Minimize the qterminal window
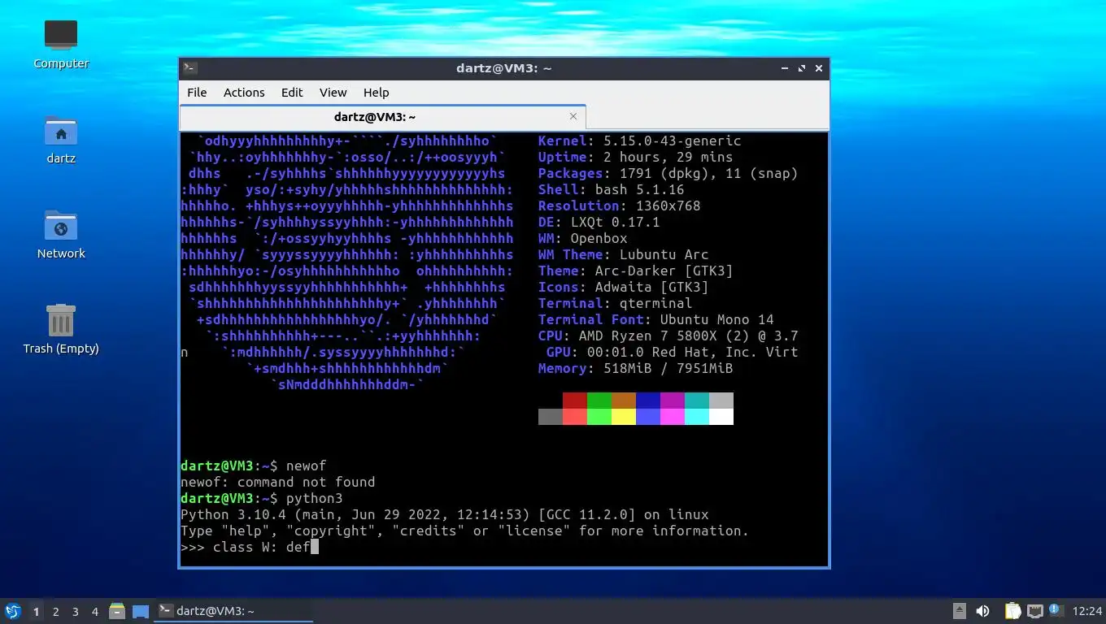The height and width of the screenshot is (624, 1106). coord(785,68)
